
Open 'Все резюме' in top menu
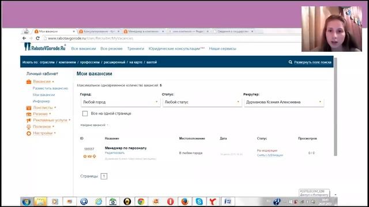[x=111, y=48]
